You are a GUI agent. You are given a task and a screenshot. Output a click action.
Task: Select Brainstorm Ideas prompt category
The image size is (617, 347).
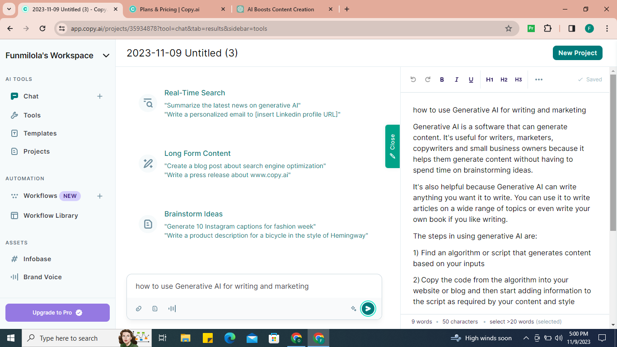click(193, 214)
